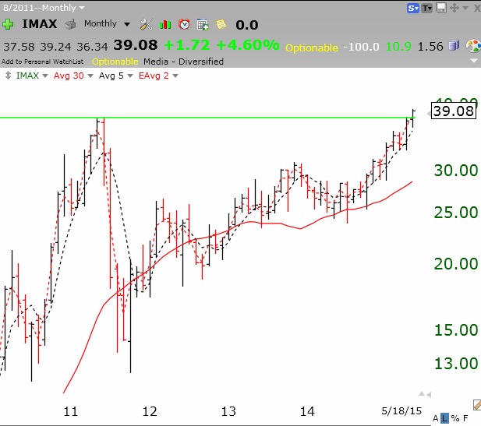Click the 15.00 price scale label
The height and width of the screenshot is (426, 481).
456,329
